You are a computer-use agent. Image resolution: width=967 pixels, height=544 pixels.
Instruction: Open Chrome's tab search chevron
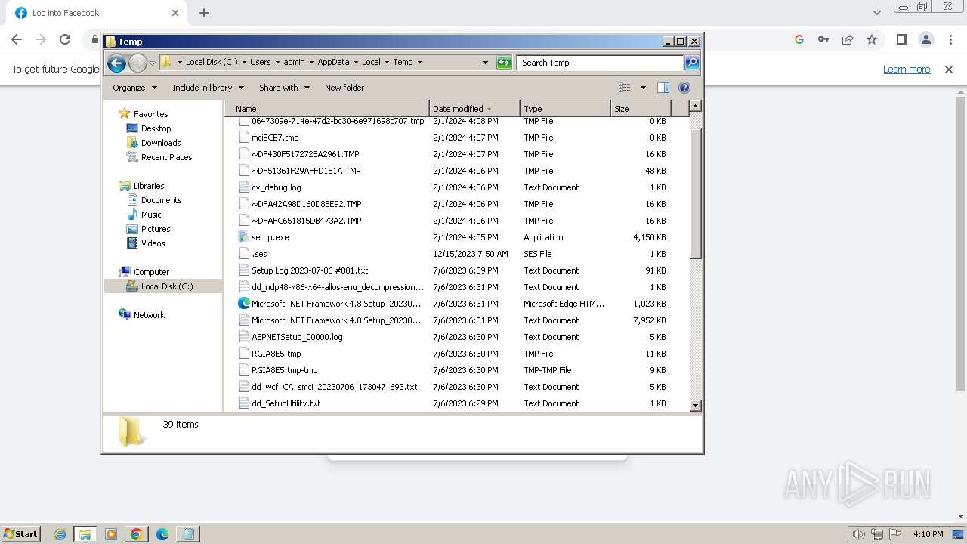pyautogui.click(x=876, y=13)
